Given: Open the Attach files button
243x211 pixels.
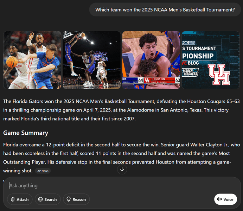Looking at the screenshot, I should click(x=20, y=199).
